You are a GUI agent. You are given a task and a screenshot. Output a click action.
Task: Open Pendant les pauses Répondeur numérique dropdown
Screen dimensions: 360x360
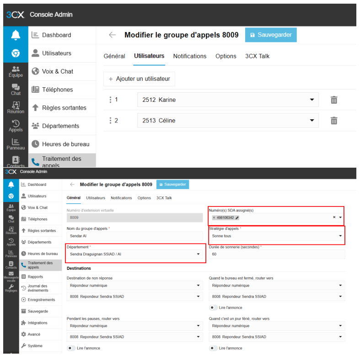(x=134, y=326)
